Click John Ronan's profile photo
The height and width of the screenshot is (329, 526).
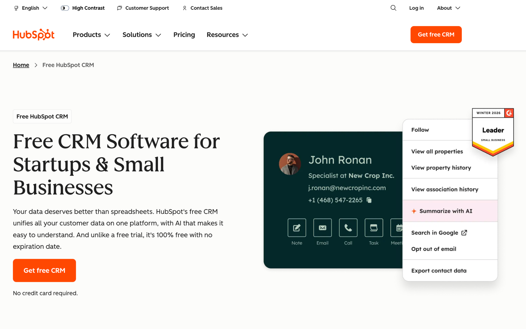[290, 164]
